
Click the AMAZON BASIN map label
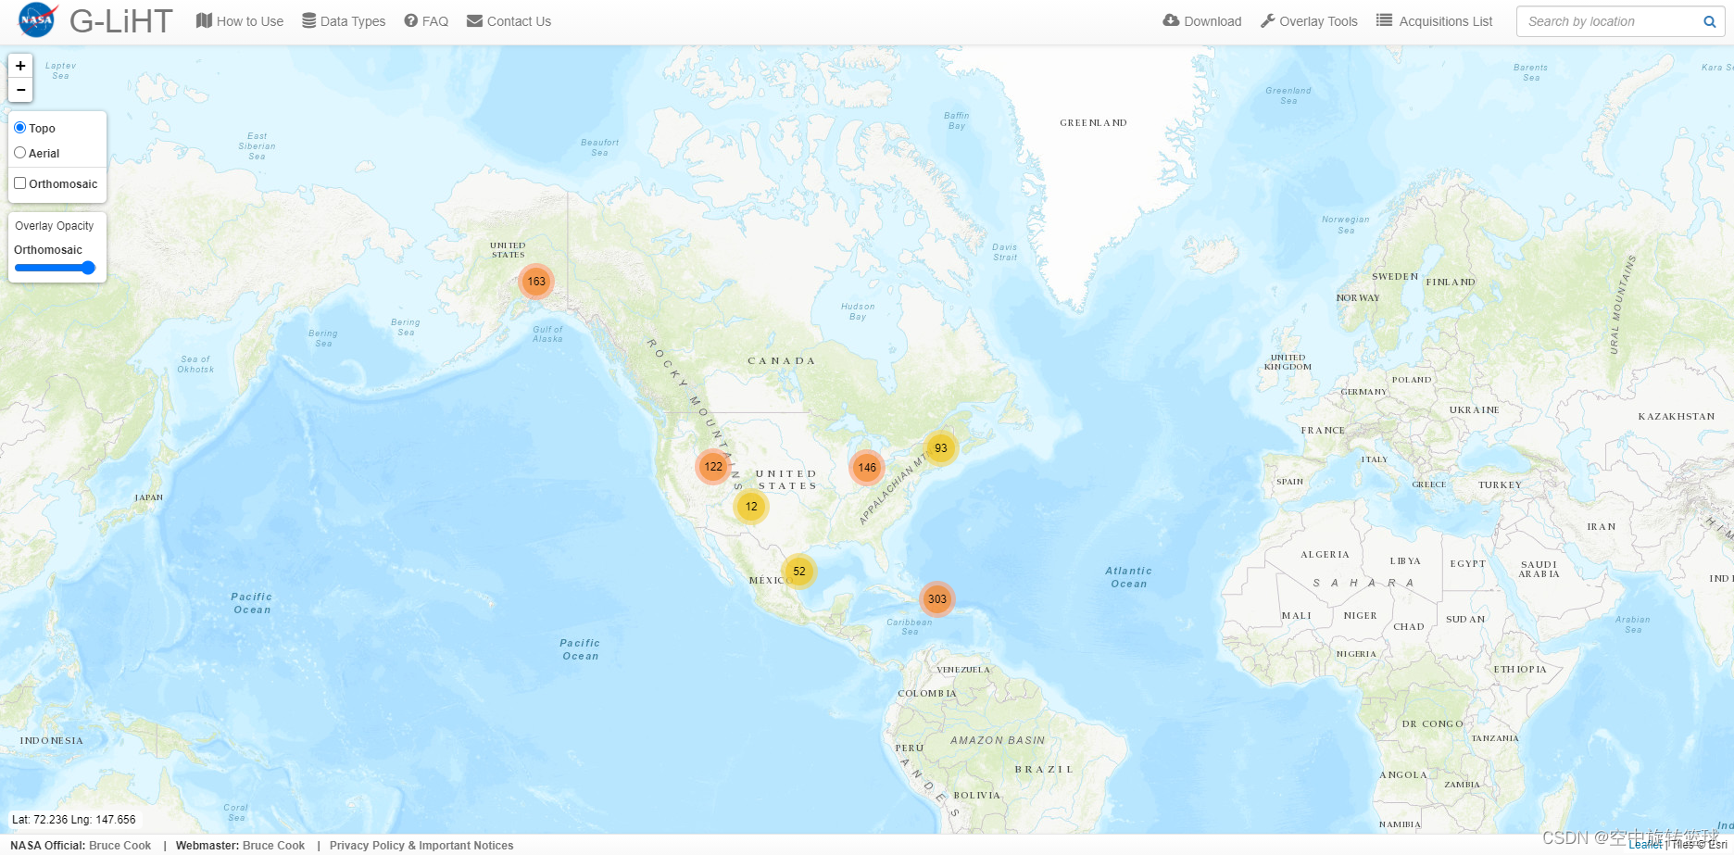pyautogui.click(x=998, y=740)
